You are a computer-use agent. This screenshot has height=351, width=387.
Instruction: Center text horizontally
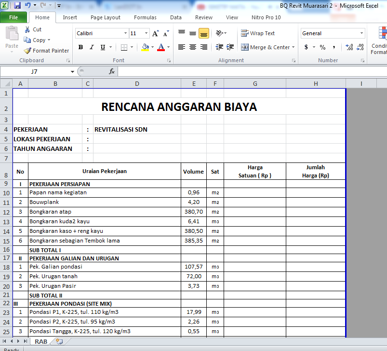coord(193,47)
